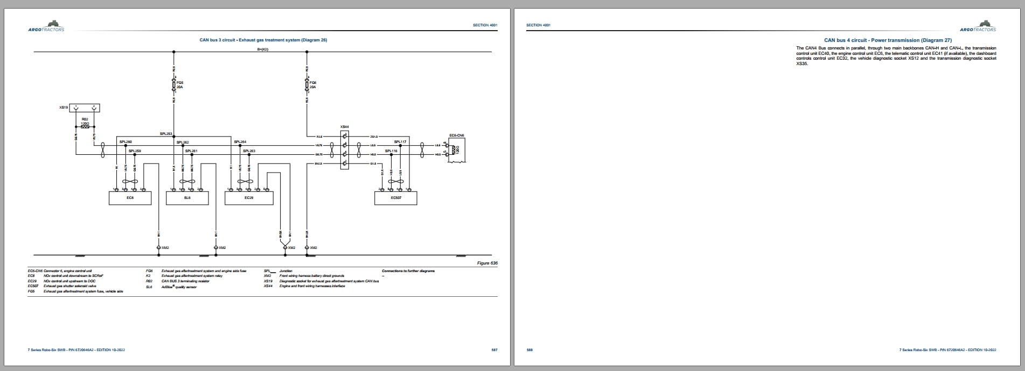Click legend entry 'Front wiring harness battery direct grounds'

pyautogui.click(x=312, y=276)
